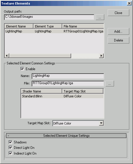
Task: Sort by Element Name column header
Action: pos(19,26)
